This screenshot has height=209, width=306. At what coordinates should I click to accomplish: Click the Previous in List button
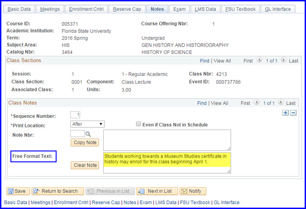coord(110,191)
